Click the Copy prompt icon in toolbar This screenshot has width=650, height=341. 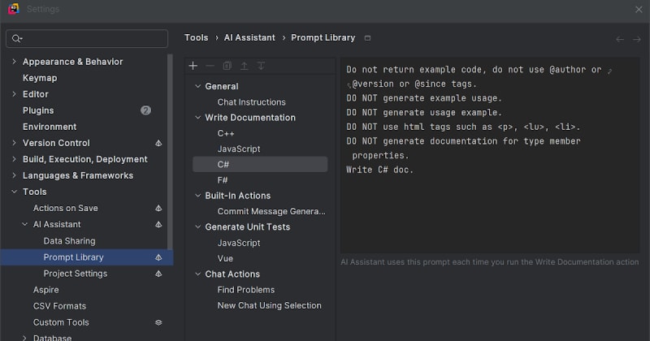coord(227,66)
